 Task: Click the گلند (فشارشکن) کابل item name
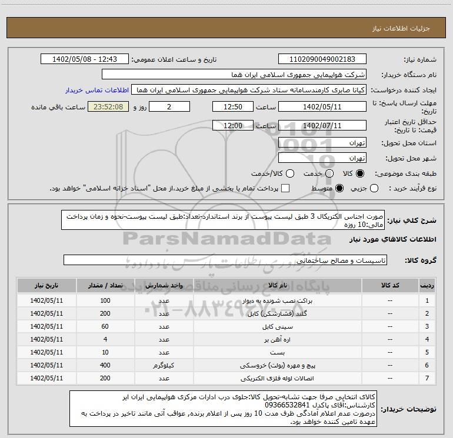tap(277, 314)
